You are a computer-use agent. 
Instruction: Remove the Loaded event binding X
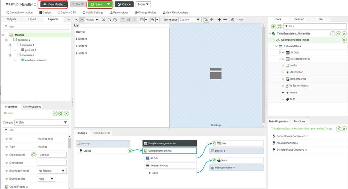point(130,151)
